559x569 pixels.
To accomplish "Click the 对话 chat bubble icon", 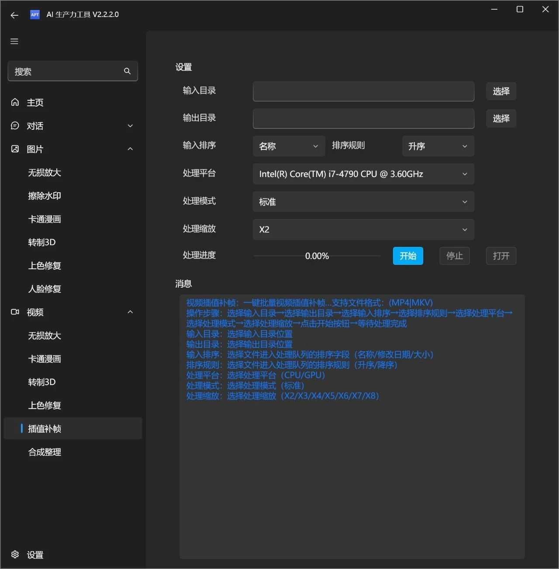I will (15, 126).
